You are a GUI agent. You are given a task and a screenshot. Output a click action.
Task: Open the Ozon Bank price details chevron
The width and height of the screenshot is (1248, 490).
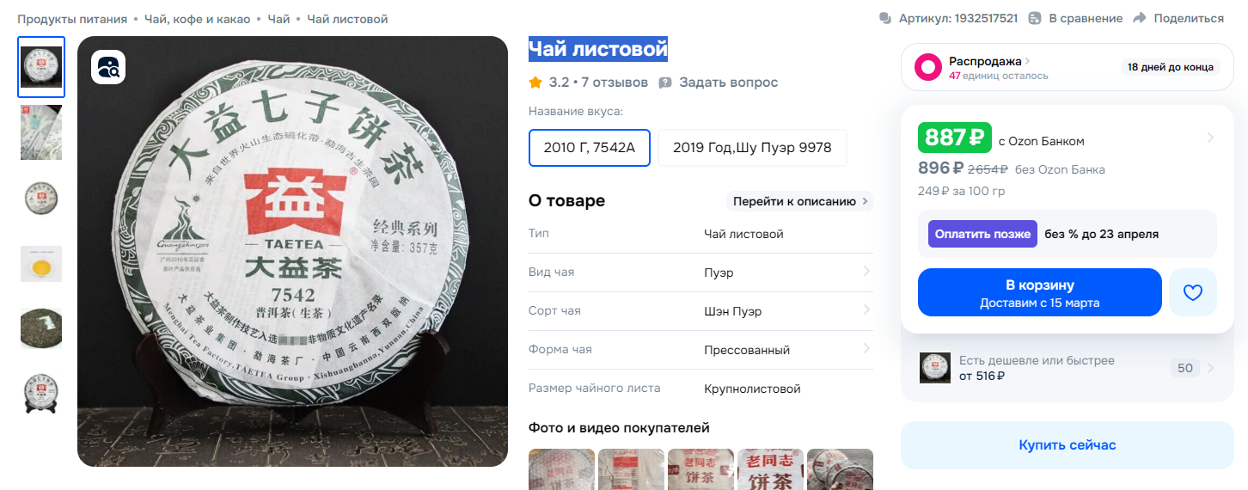pos(1210,138)
